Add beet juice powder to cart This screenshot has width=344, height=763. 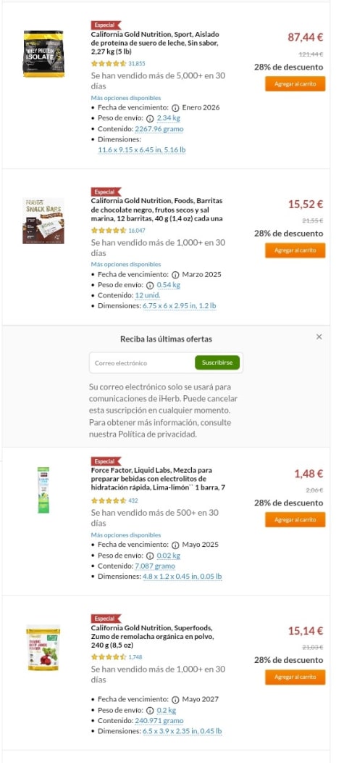[x=295, y=677]
